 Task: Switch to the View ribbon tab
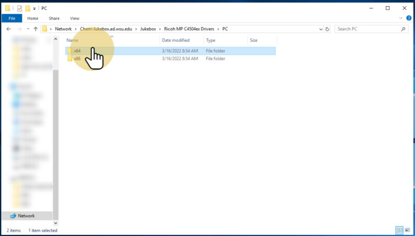[74, 18]
